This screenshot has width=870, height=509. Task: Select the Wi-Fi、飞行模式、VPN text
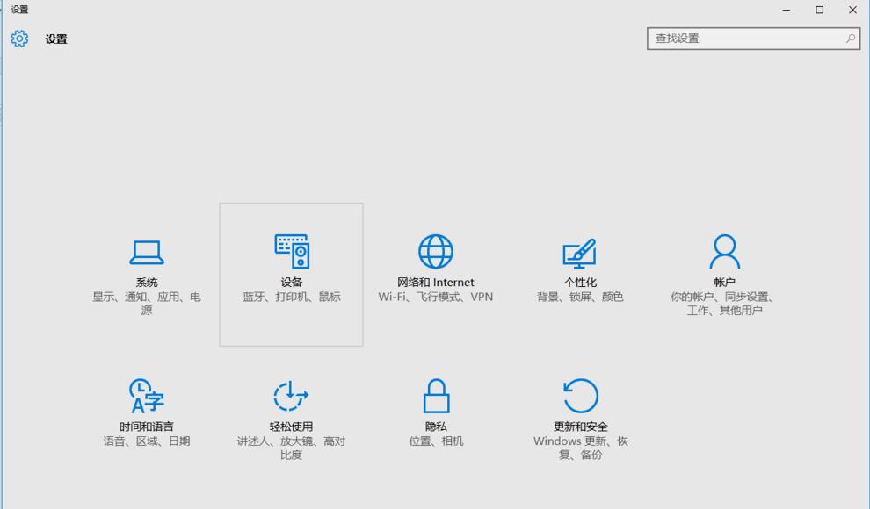tap(436, 297)
